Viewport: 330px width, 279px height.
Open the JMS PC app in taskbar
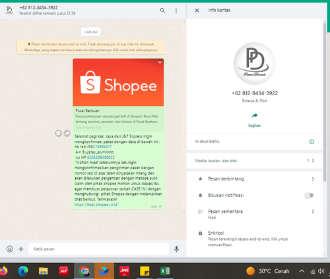(124, 271)
